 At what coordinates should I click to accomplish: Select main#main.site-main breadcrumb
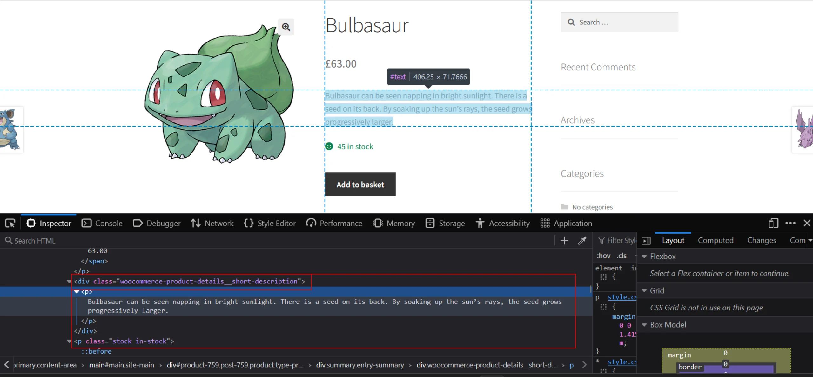point(122,365)
